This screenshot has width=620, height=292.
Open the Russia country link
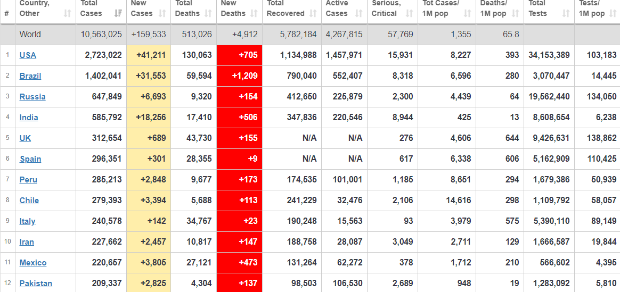point(32,97)
